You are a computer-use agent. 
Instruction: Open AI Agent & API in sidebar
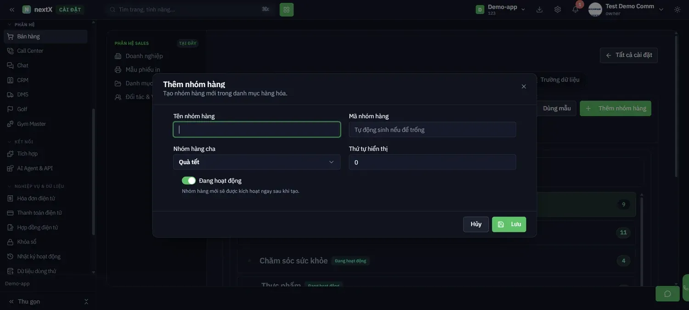(x=45, y=168)
